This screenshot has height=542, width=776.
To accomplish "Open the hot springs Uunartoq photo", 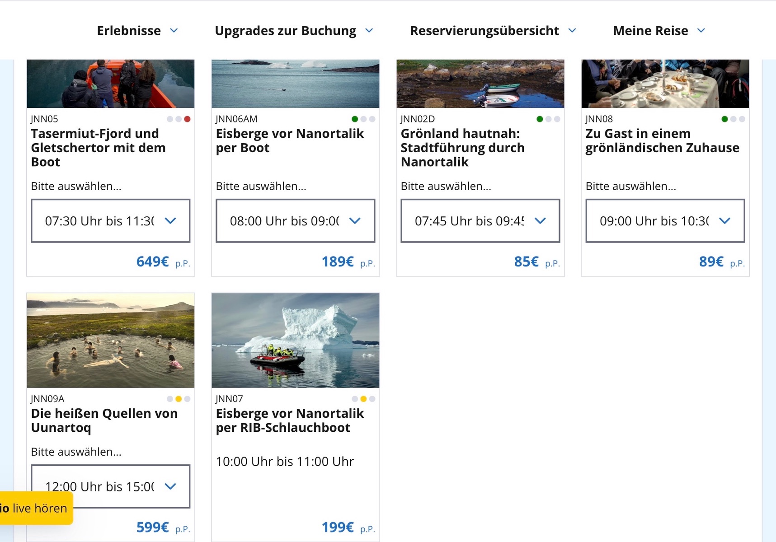I will pyautogui.click(x=111, y=341).
